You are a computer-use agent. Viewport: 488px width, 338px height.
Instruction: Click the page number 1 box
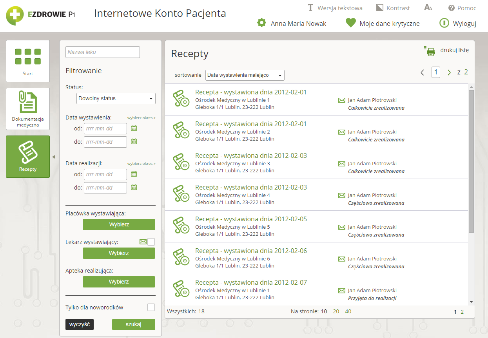[x=436, y=72]
